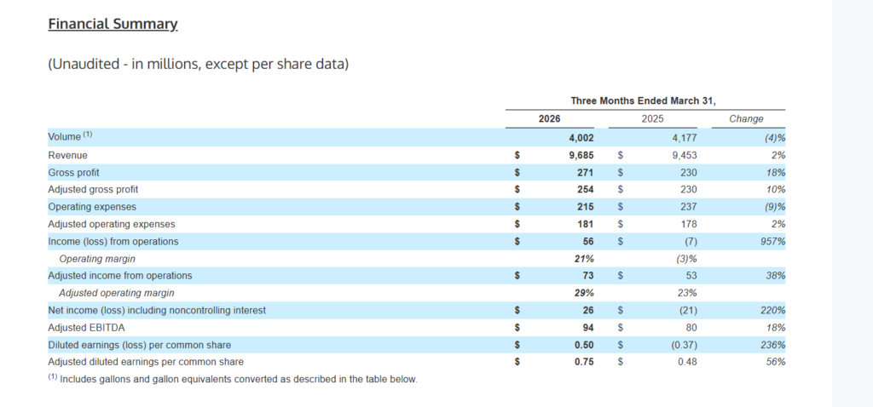Select the 29% adjusted operating margin value
This screenshot has height=407, width=873.
pyautogui.click(x=584, y=293)
